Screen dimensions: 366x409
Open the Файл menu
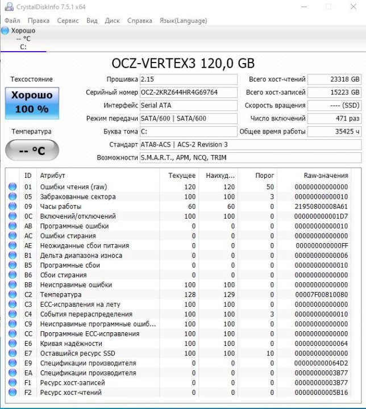[12, 20]
